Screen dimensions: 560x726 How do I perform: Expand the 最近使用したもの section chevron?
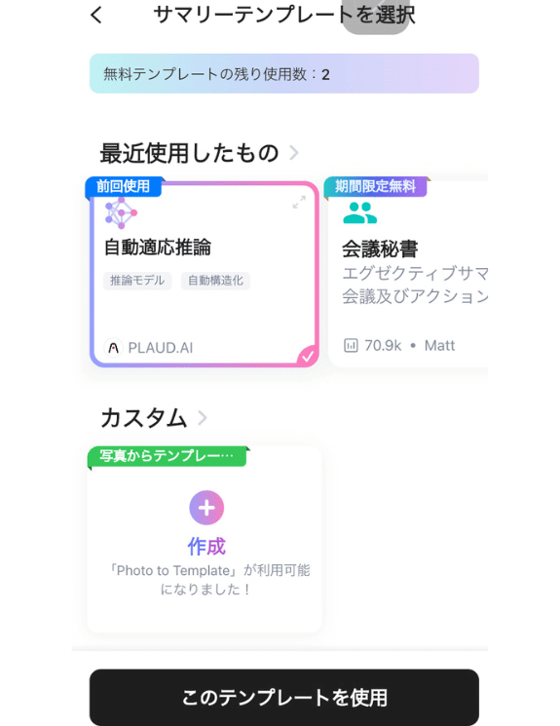click(x=294, y=152)
